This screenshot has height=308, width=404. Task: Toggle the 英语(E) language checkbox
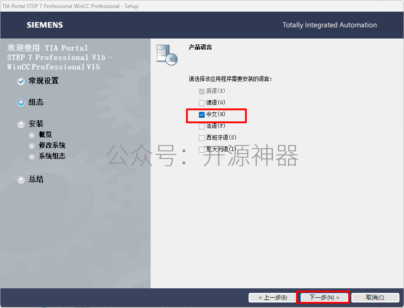pyautogui.click(x=202, y=91)
